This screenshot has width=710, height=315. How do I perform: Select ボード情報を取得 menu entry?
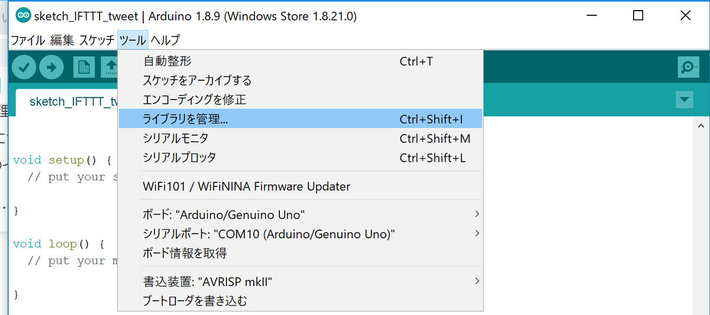click(185, 253)
